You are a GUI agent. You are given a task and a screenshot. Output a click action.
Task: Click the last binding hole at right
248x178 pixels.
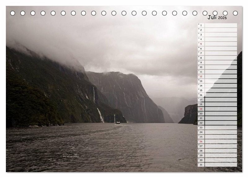coord(235,13)
